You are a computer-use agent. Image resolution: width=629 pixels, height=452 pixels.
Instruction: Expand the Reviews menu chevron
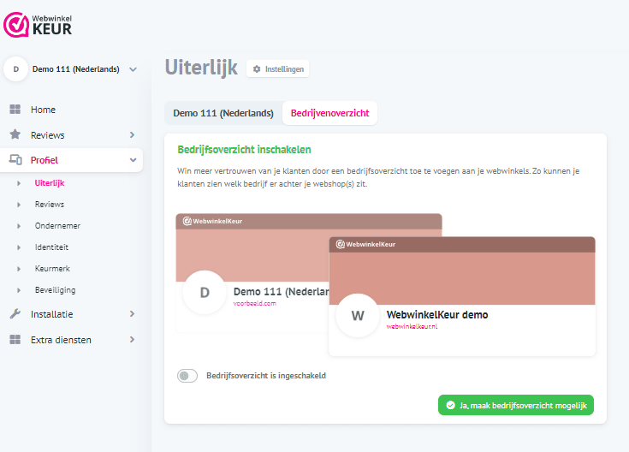pos(132,135)
